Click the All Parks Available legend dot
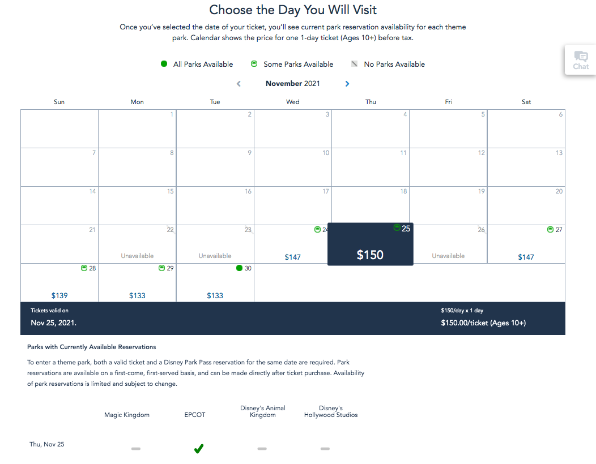The image size is (596, 464). pyautogui.click(x=164, y=64)
